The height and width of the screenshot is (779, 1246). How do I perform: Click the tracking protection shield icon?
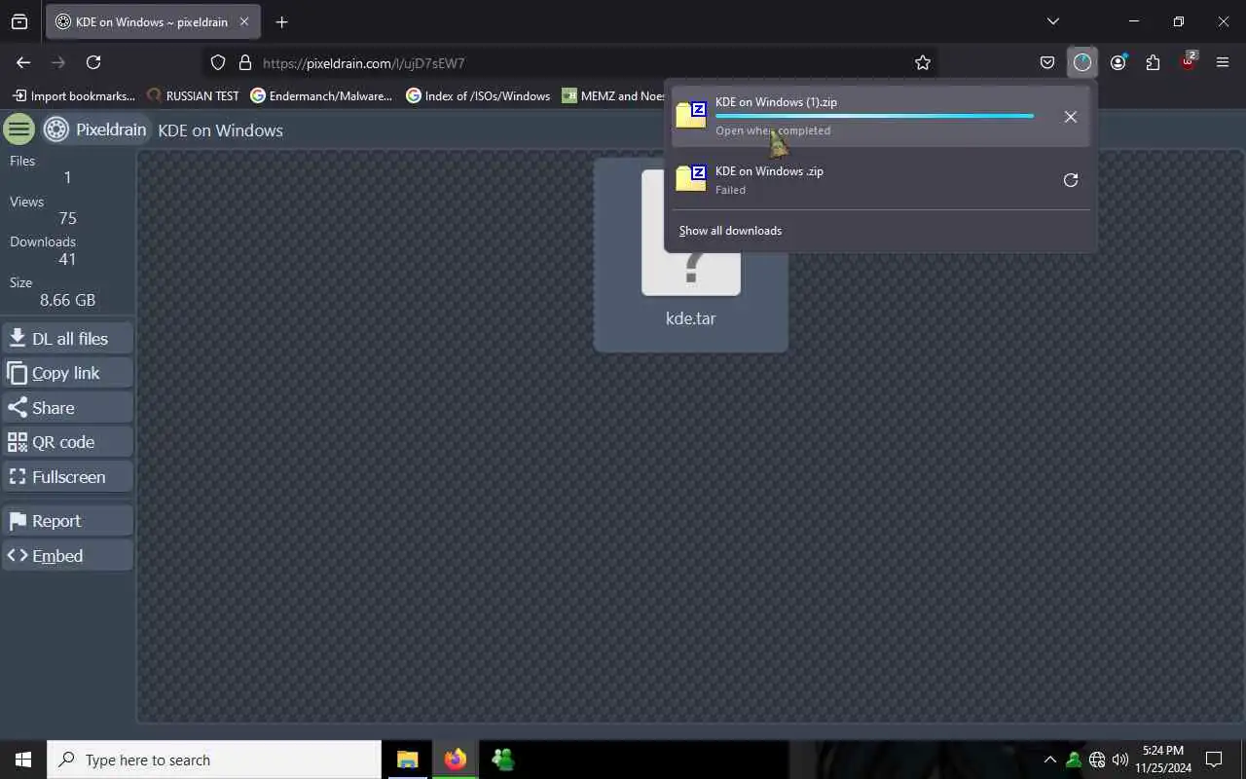218,62
